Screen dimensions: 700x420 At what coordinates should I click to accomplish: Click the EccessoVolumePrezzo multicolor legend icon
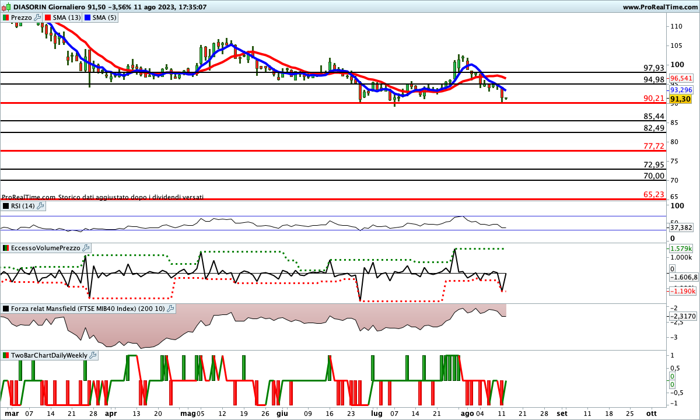[6, 248]
